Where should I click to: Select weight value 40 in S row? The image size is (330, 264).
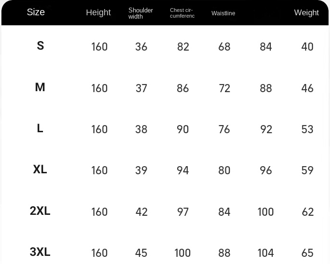[308, 47]
